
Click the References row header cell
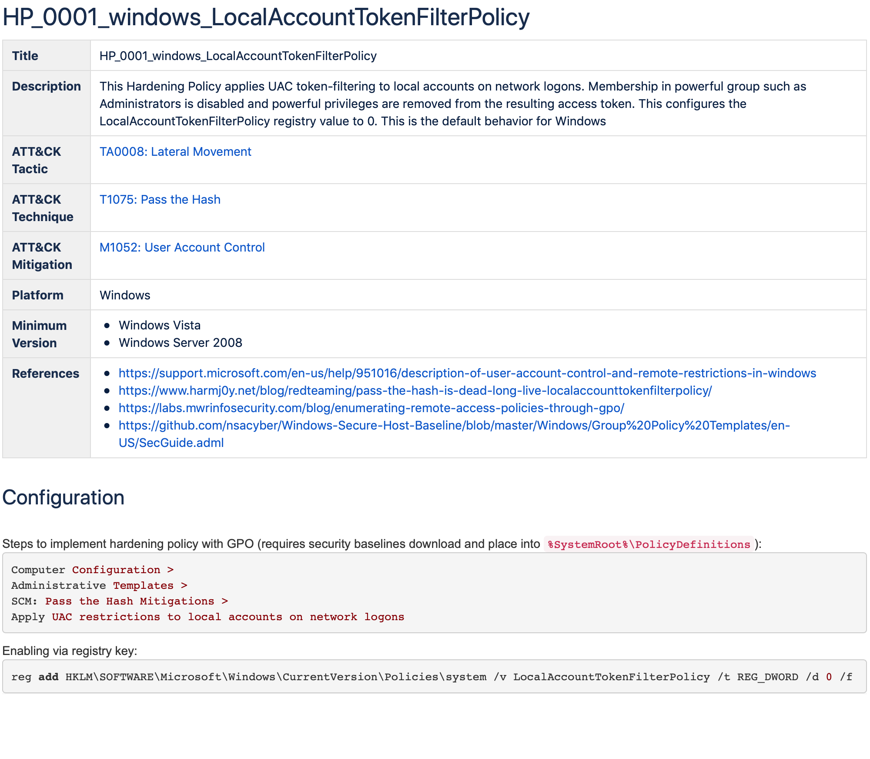pos(46,373)
